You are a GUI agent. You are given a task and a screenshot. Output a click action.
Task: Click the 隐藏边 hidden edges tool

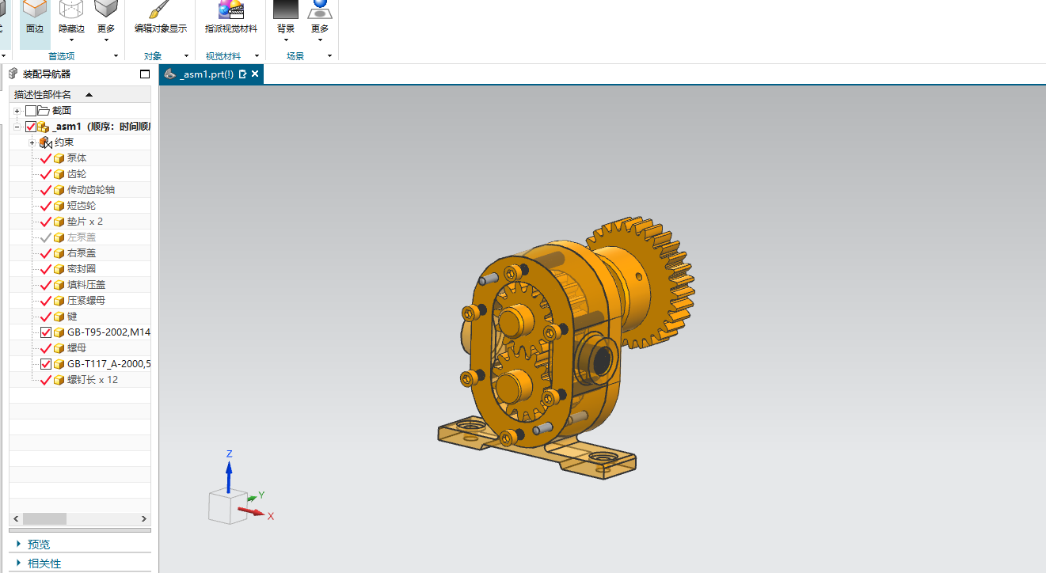[71, 21]
